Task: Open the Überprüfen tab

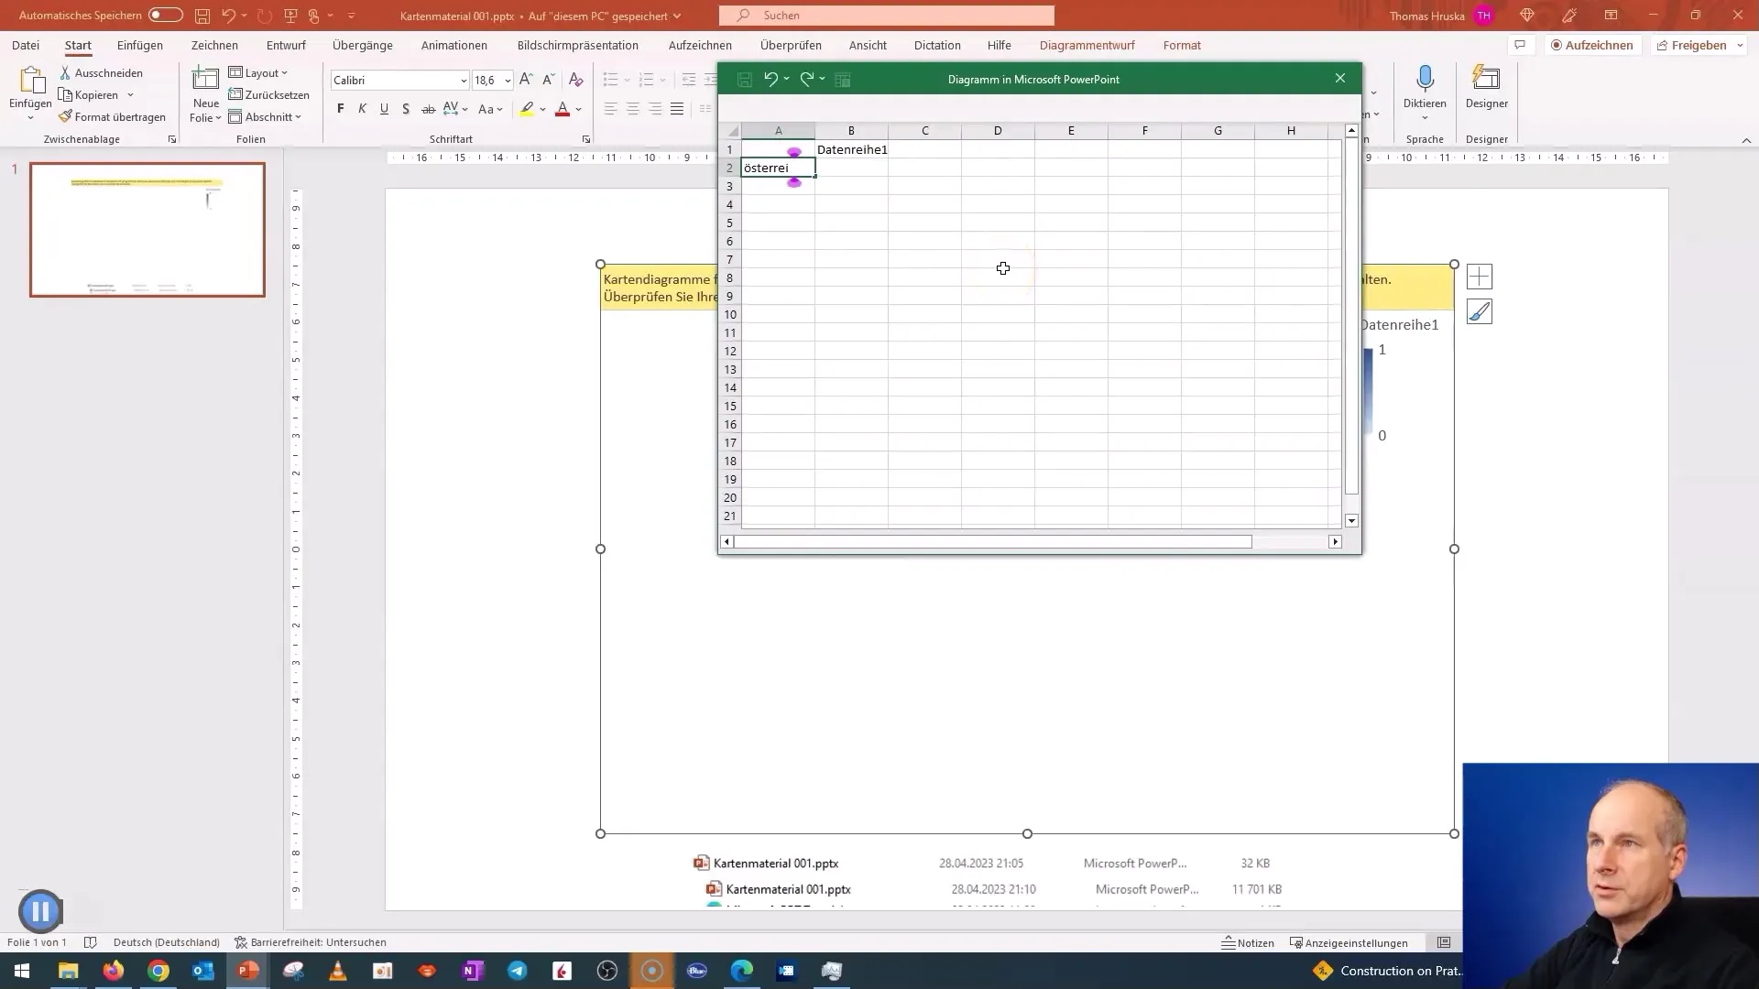Action: [x=791, y=45]
